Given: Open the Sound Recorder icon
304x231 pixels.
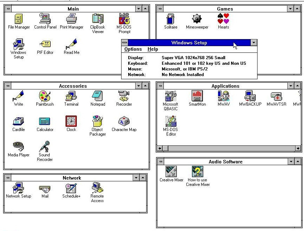Looking at the screenshot, I should click(x=45, y=146).
